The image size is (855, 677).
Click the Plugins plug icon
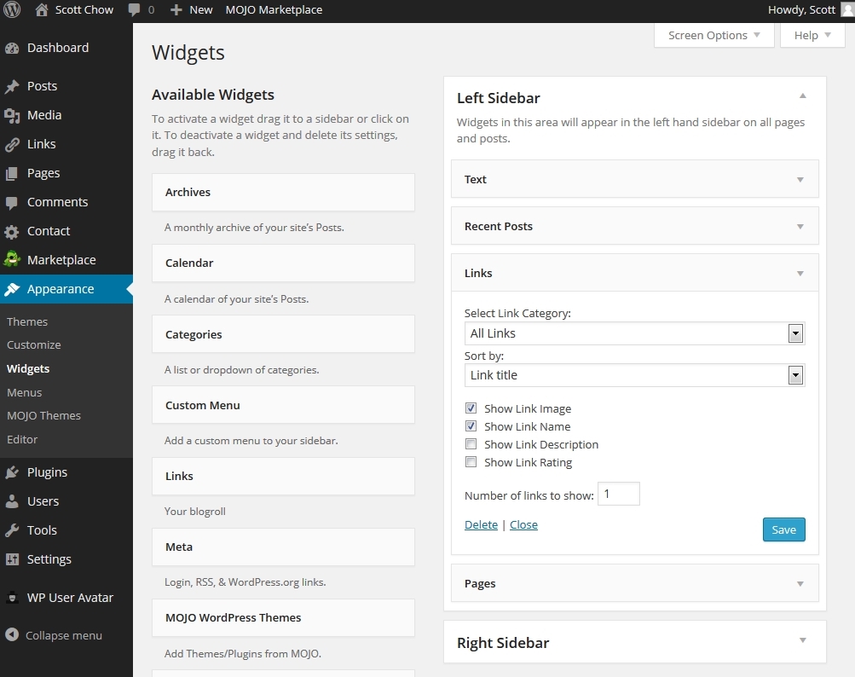(x=12, y=472)
